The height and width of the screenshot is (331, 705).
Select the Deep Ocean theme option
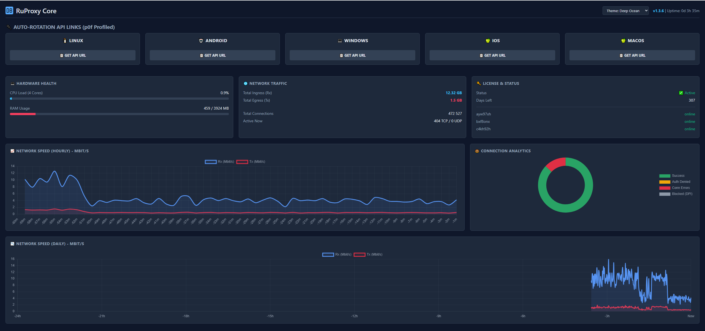[625, 11]
